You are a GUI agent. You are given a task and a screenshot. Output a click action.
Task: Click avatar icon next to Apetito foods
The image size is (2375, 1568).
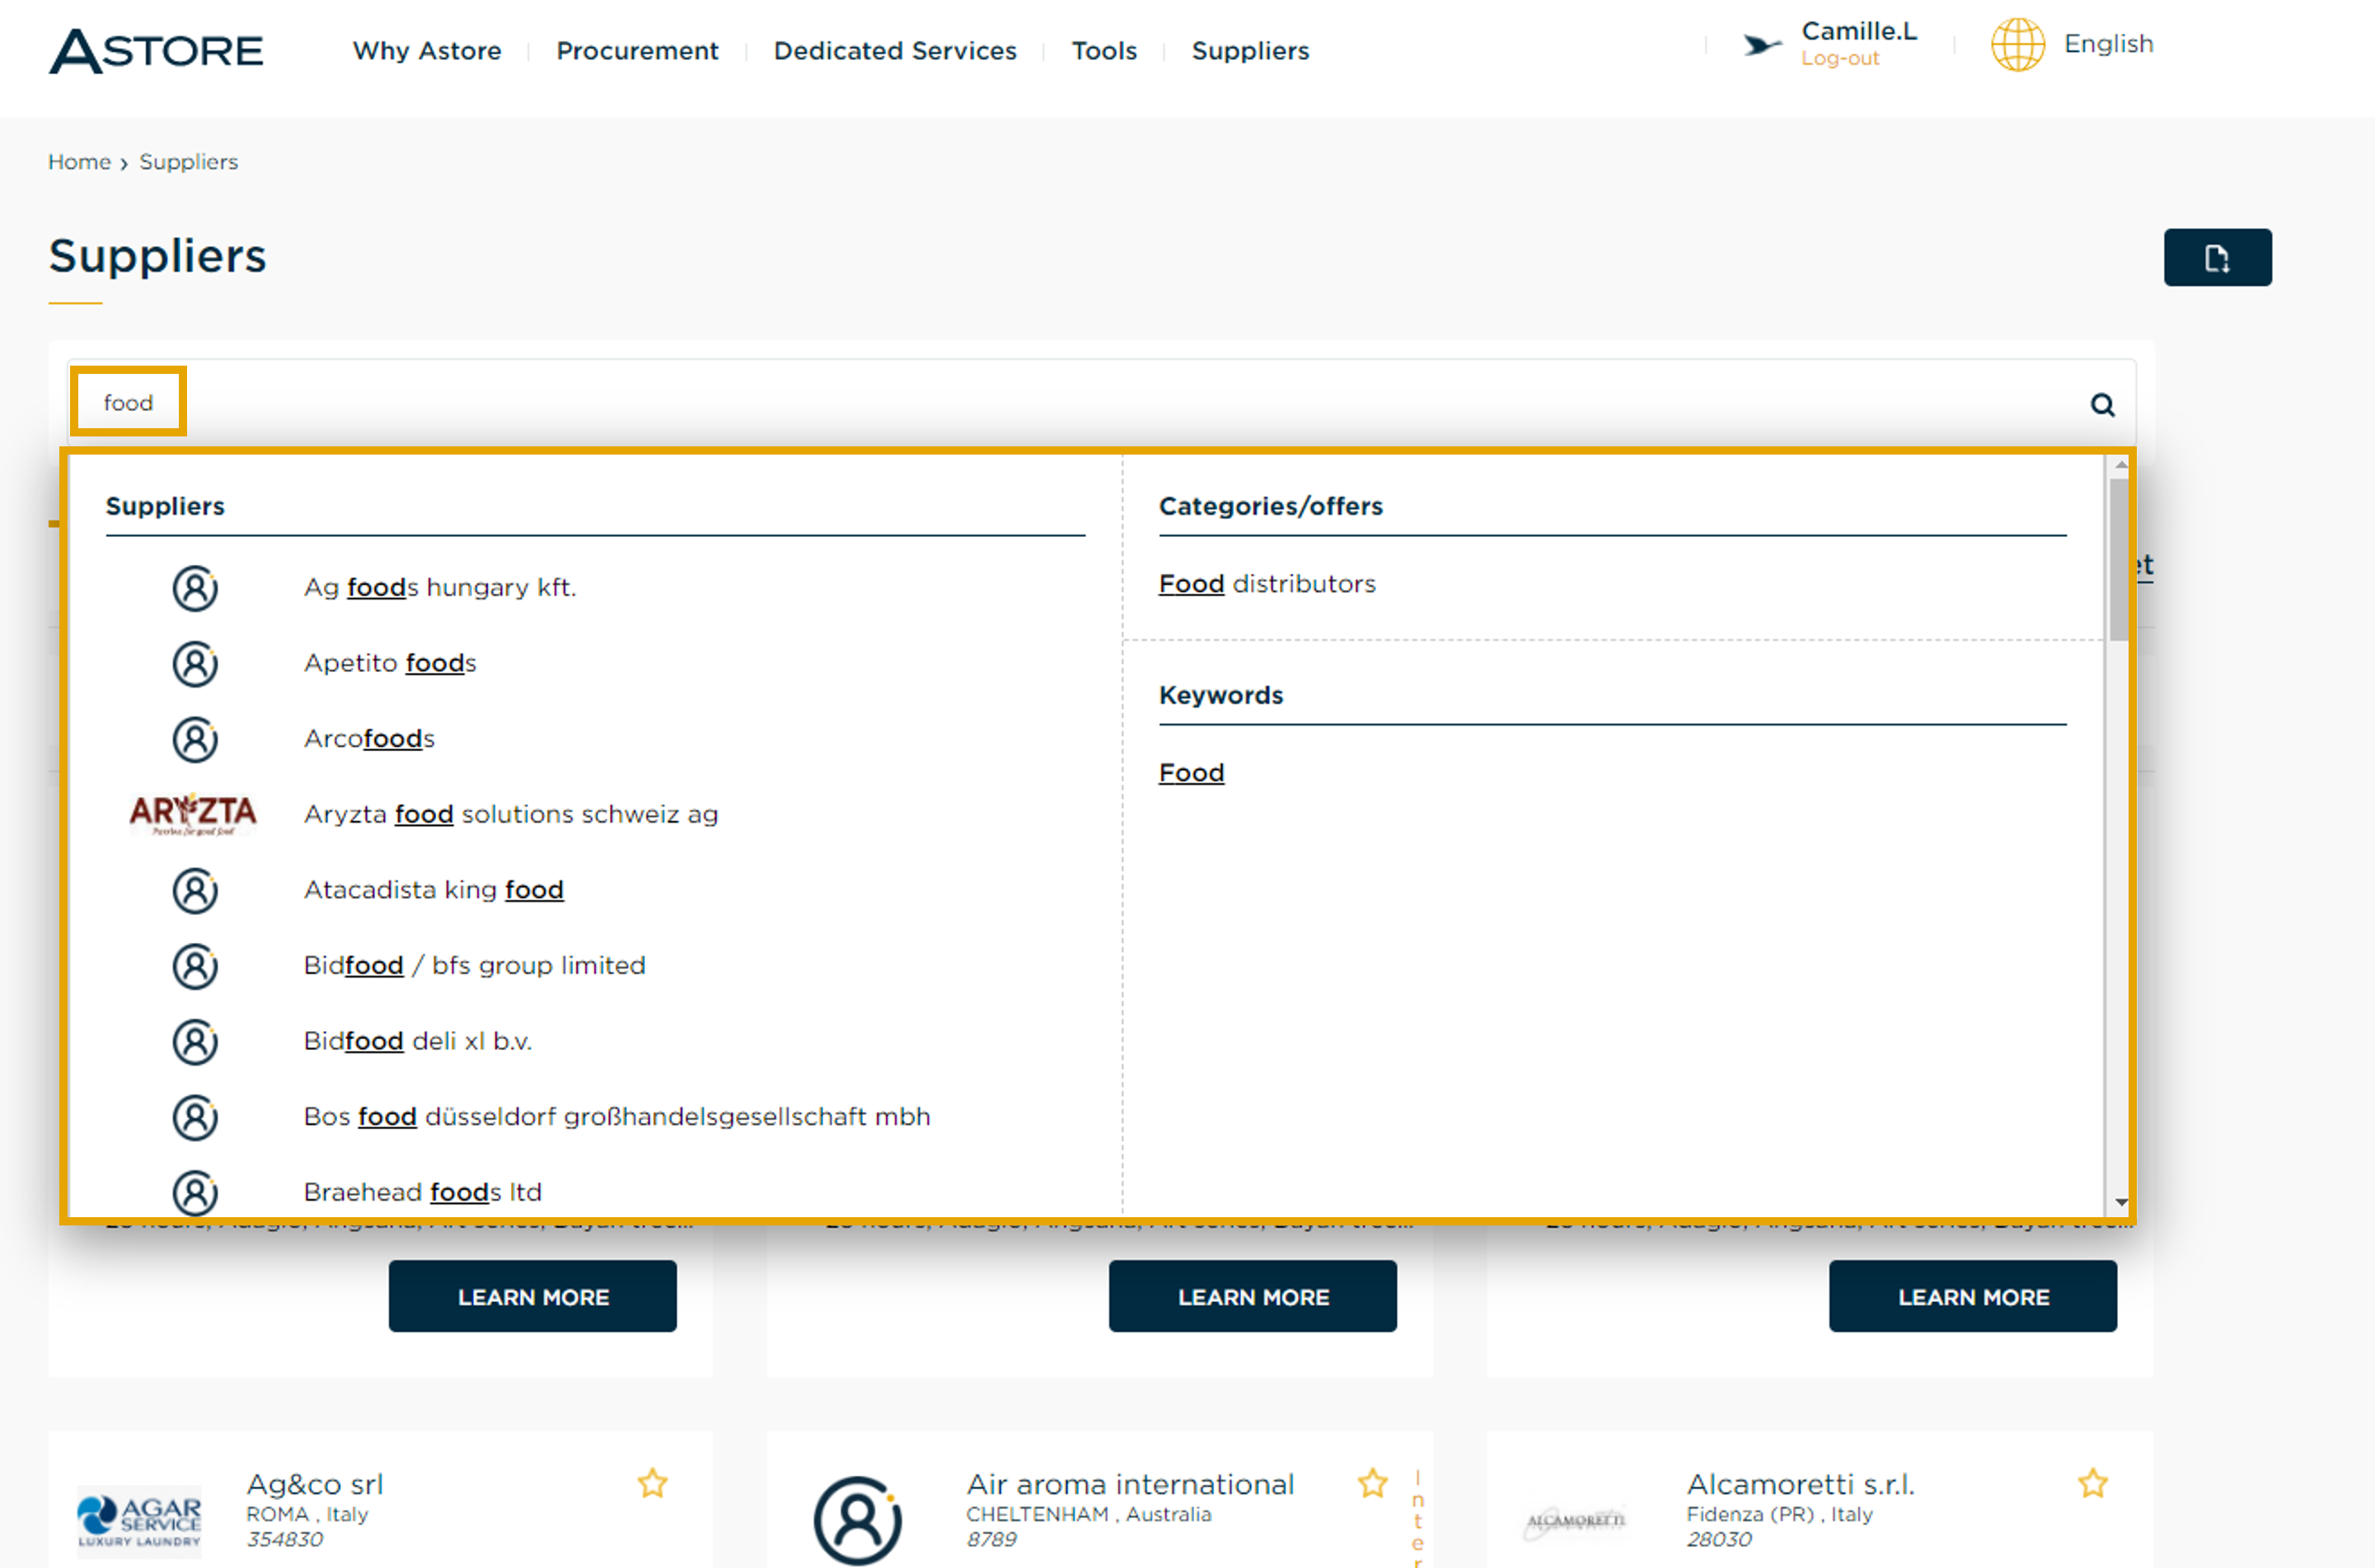(195, 664)
